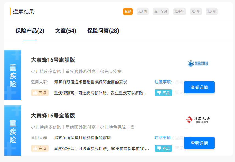
Task: Filter results by 近1周
Action: 142,11
